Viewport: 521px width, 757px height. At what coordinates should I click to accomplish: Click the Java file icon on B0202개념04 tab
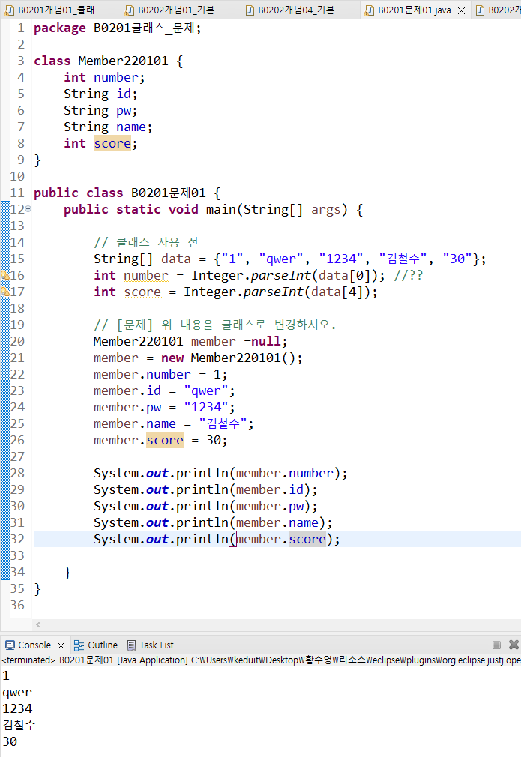[250, 10]
